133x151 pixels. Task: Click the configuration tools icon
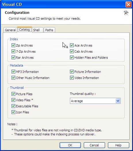coord(126,13)
